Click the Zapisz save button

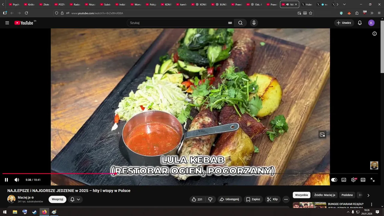coord(253,199)
